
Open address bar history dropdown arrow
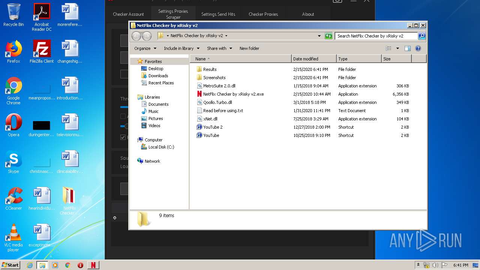[319, 36]
